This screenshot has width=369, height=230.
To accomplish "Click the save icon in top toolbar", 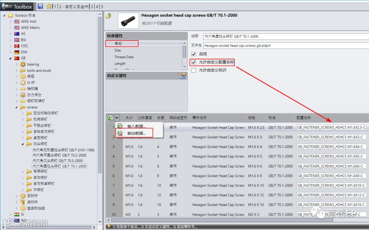I will [40, 6].
